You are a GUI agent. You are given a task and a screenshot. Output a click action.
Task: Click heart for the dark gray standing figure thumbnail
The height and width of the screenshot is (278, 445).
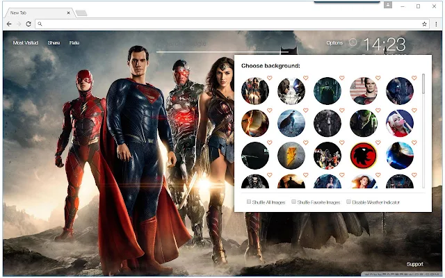[x=342, y=110]
